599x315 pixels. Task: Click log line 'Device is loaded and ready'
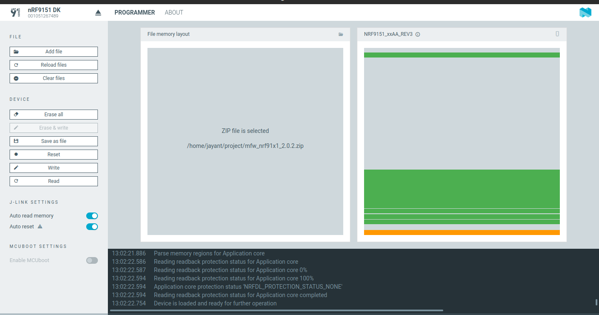click(x=215, y=303)
